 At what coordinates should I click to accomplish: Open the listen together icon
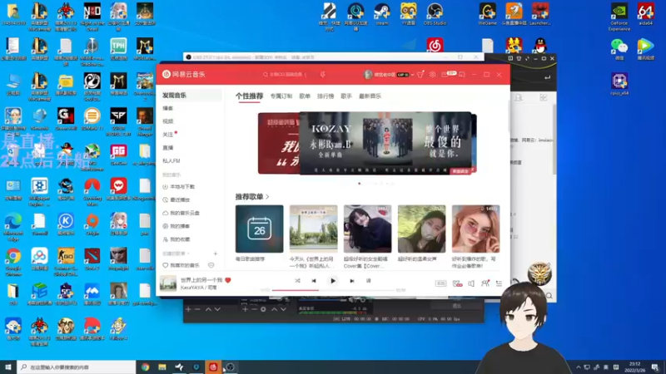tap(485, 283)
